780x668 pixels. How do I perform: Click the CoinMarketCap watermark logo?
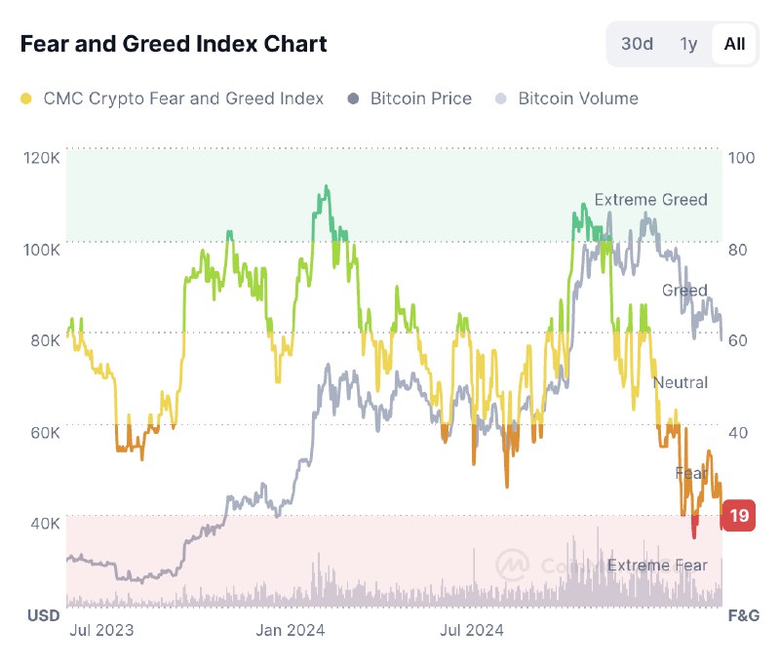(512, 565)
